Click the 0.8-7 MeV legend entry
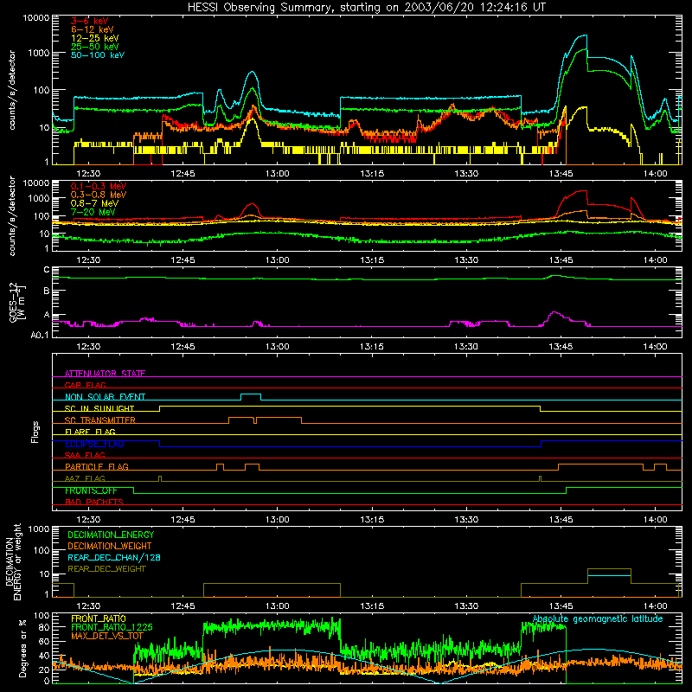692x692 pixels. (94, 203)
